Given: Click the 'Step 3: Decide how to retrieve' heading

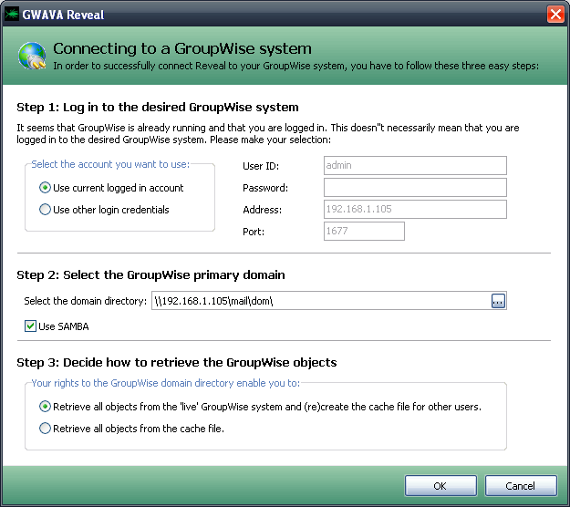Looking at the screenshot, I should (177, 363).
